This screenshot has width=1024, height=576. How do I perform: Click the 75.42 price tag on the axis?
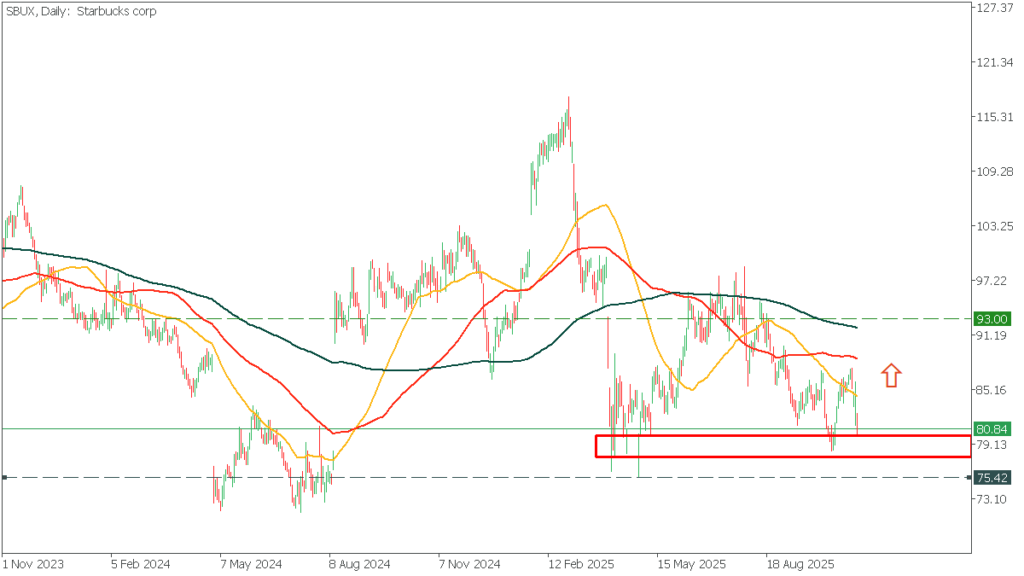point(992,477)
